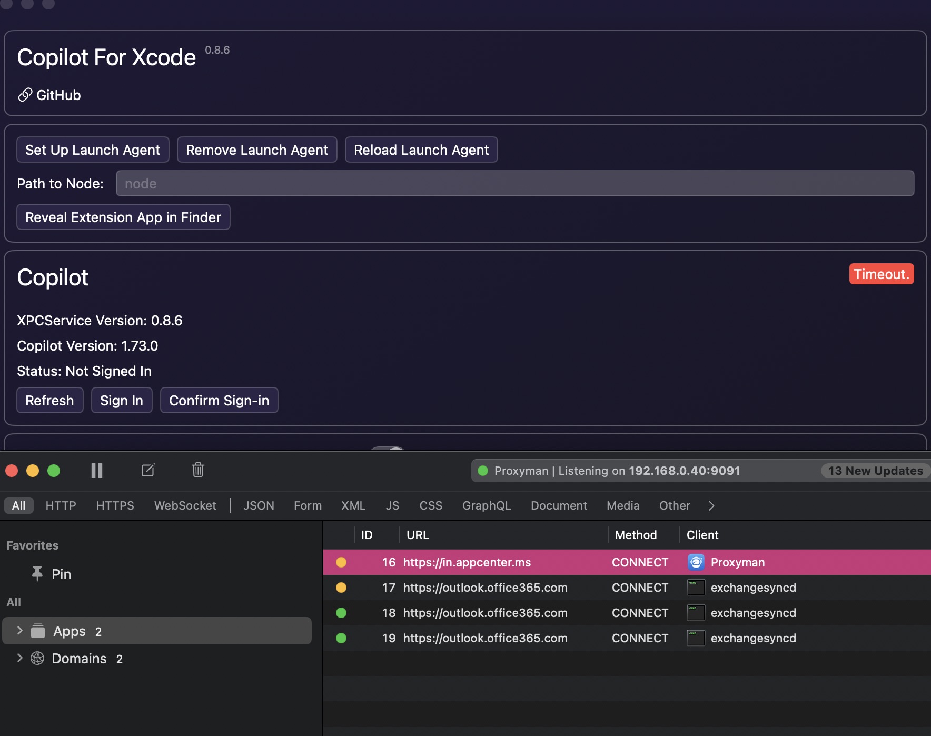Viewport: 931px width, 736px height.
Task: Filter by Media type
Action: [x=623, y=505]
